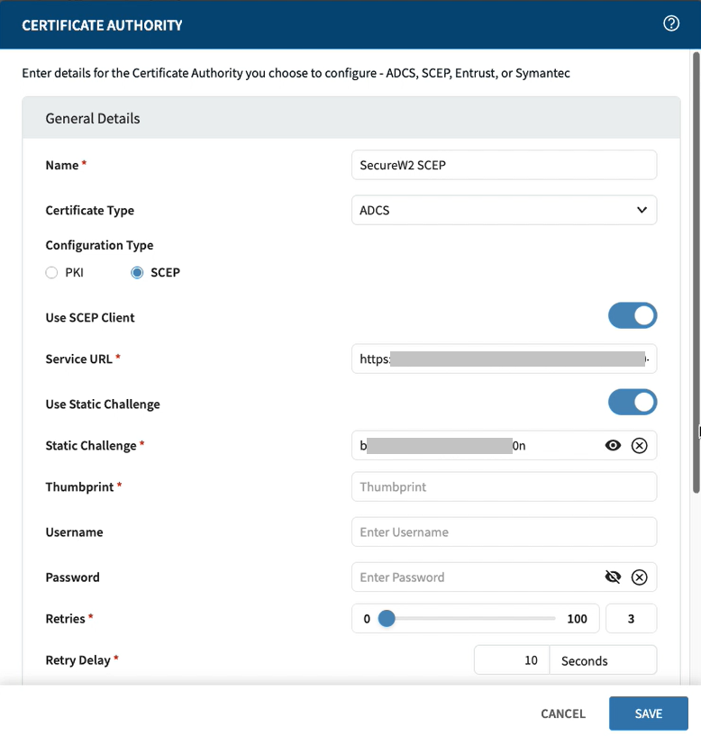Open the help question mark icon

pyautogui.click(x=671, y=24)
